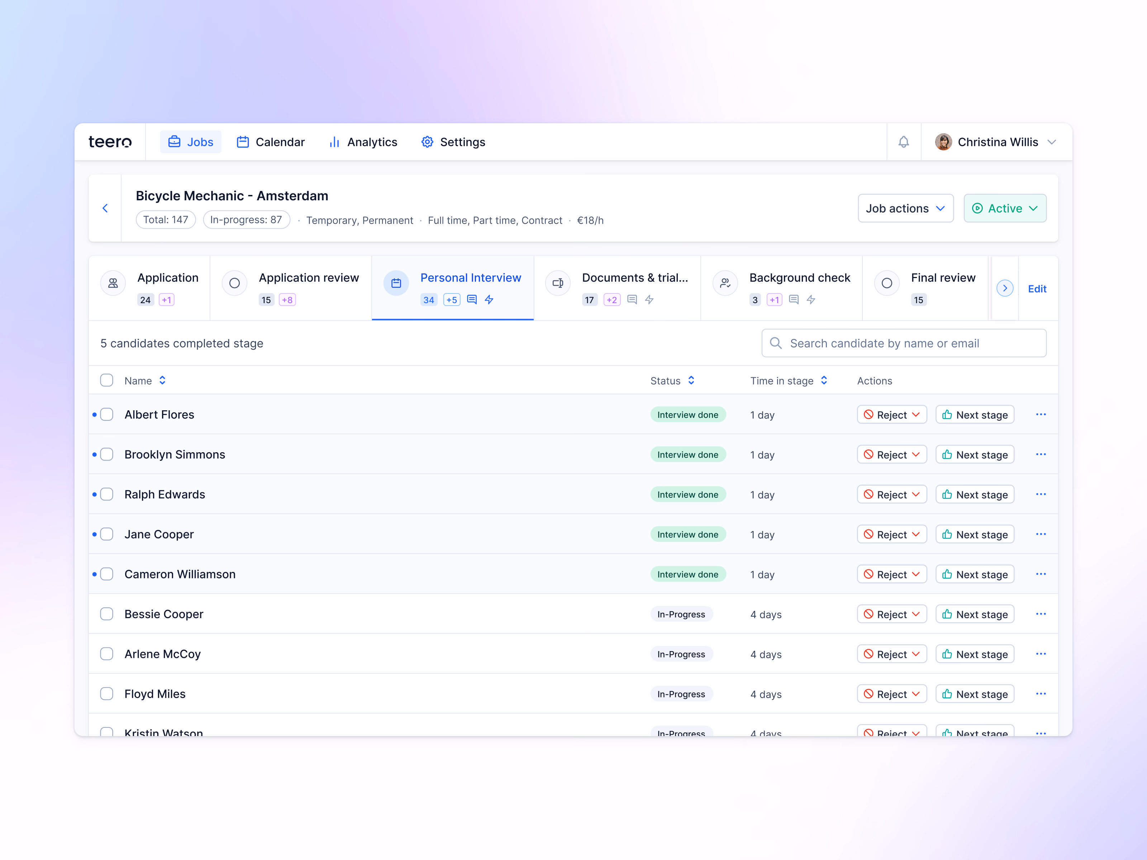The width and height of the screenshot is (1147, 860).
Task: Toggle the select-all header checkbox
Action: [x=107, y=381]
